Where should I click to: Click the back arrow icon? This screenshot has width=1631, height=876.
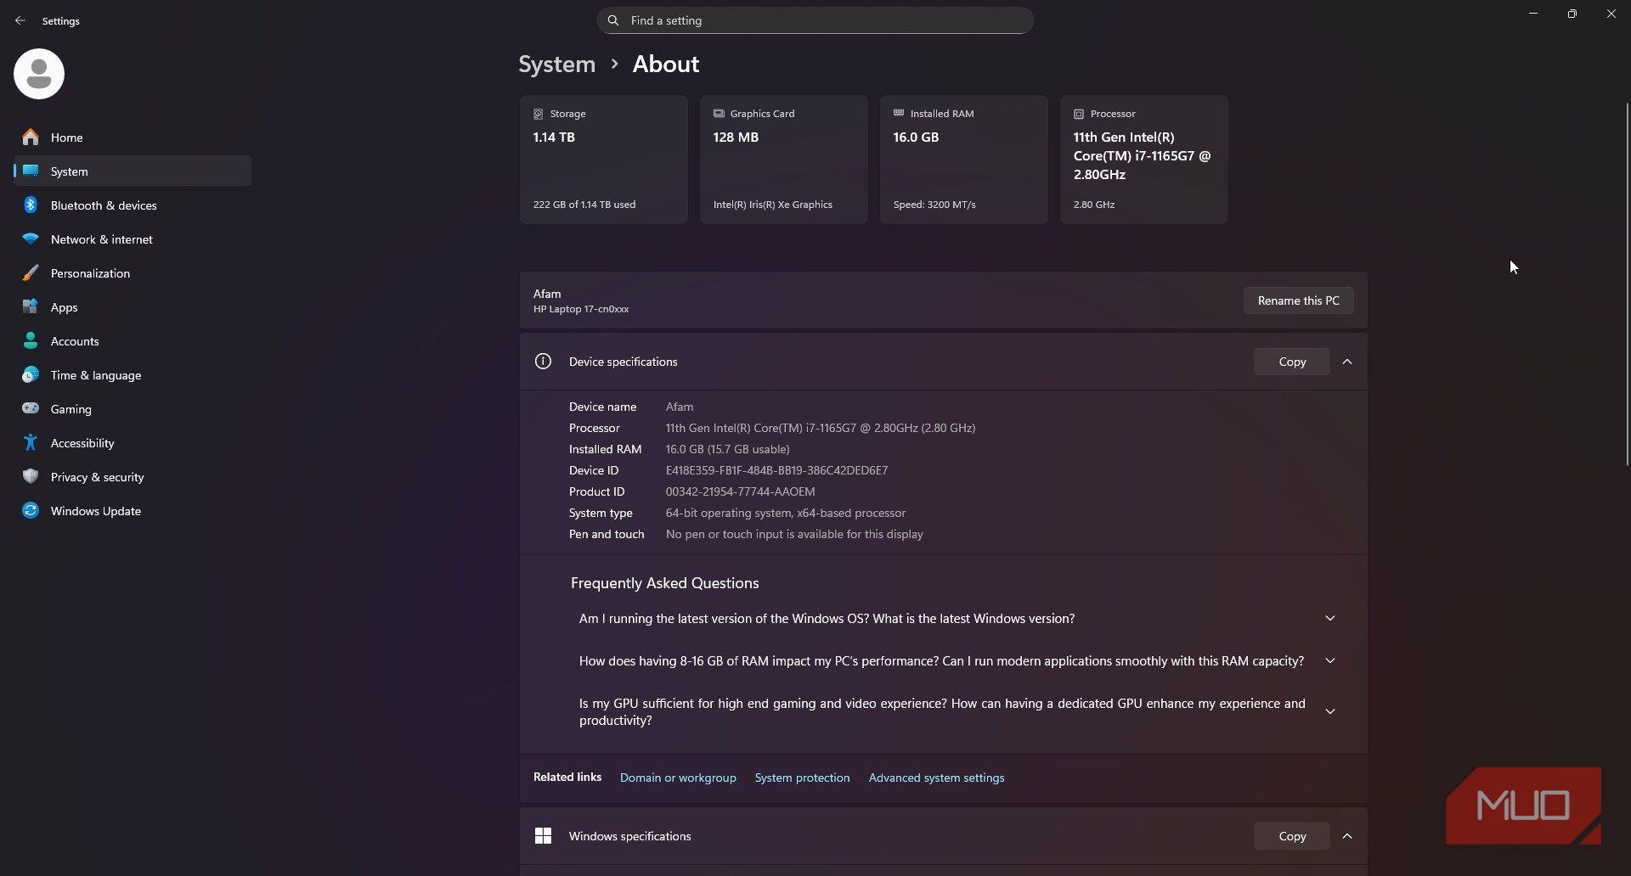pos(20,20)
